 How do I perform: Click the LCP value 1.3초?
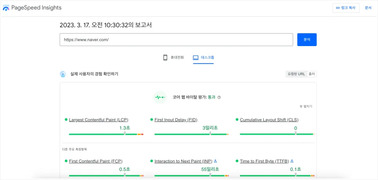click(x=125, y=128)
